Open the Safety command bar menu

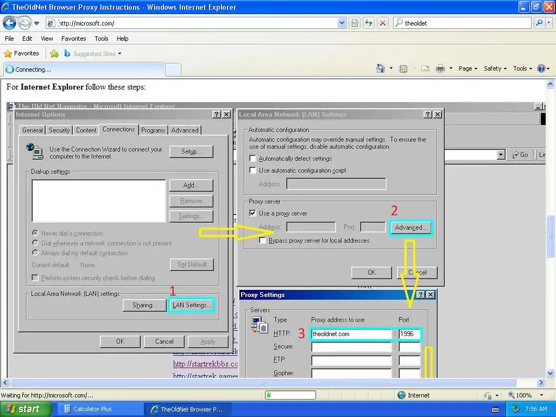coord(495,69)
